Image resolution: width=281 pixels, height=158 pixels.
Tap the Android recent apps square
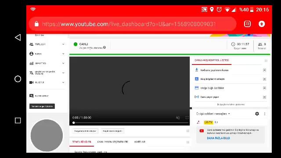pos(18,120)
